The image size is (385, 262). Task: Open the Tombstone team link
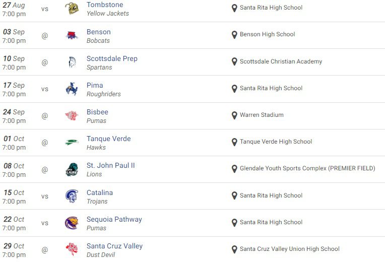click(x=105, y=5)
